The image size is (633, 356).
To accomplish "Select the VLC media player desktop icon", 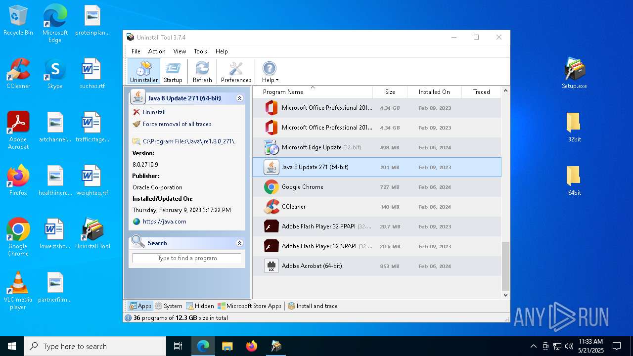I will coord(18,291).
